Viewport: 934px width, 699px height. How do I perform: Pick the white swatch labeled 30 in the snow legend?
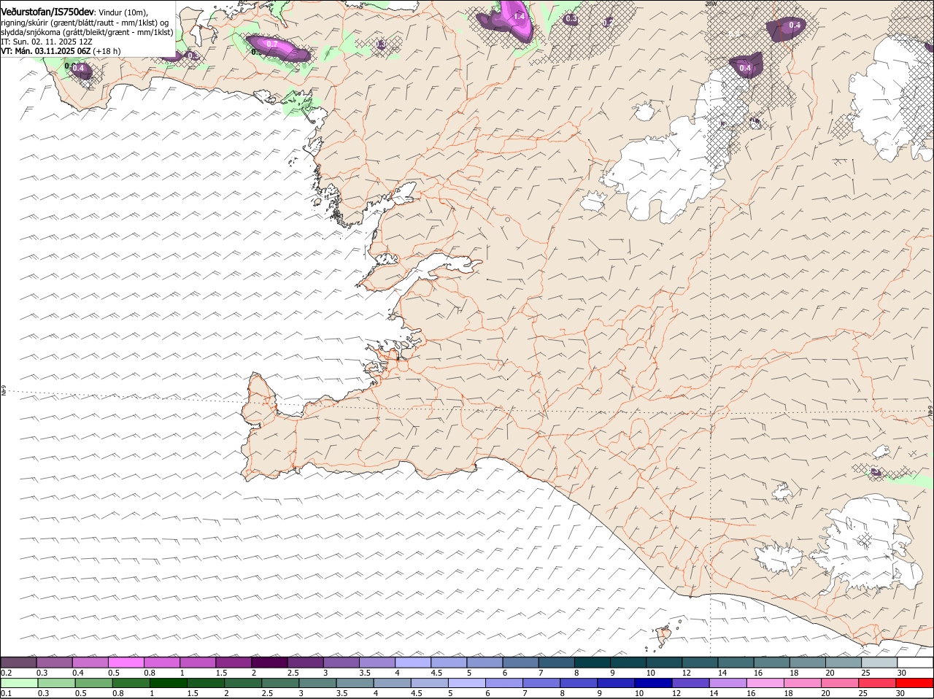coord(914,663)
